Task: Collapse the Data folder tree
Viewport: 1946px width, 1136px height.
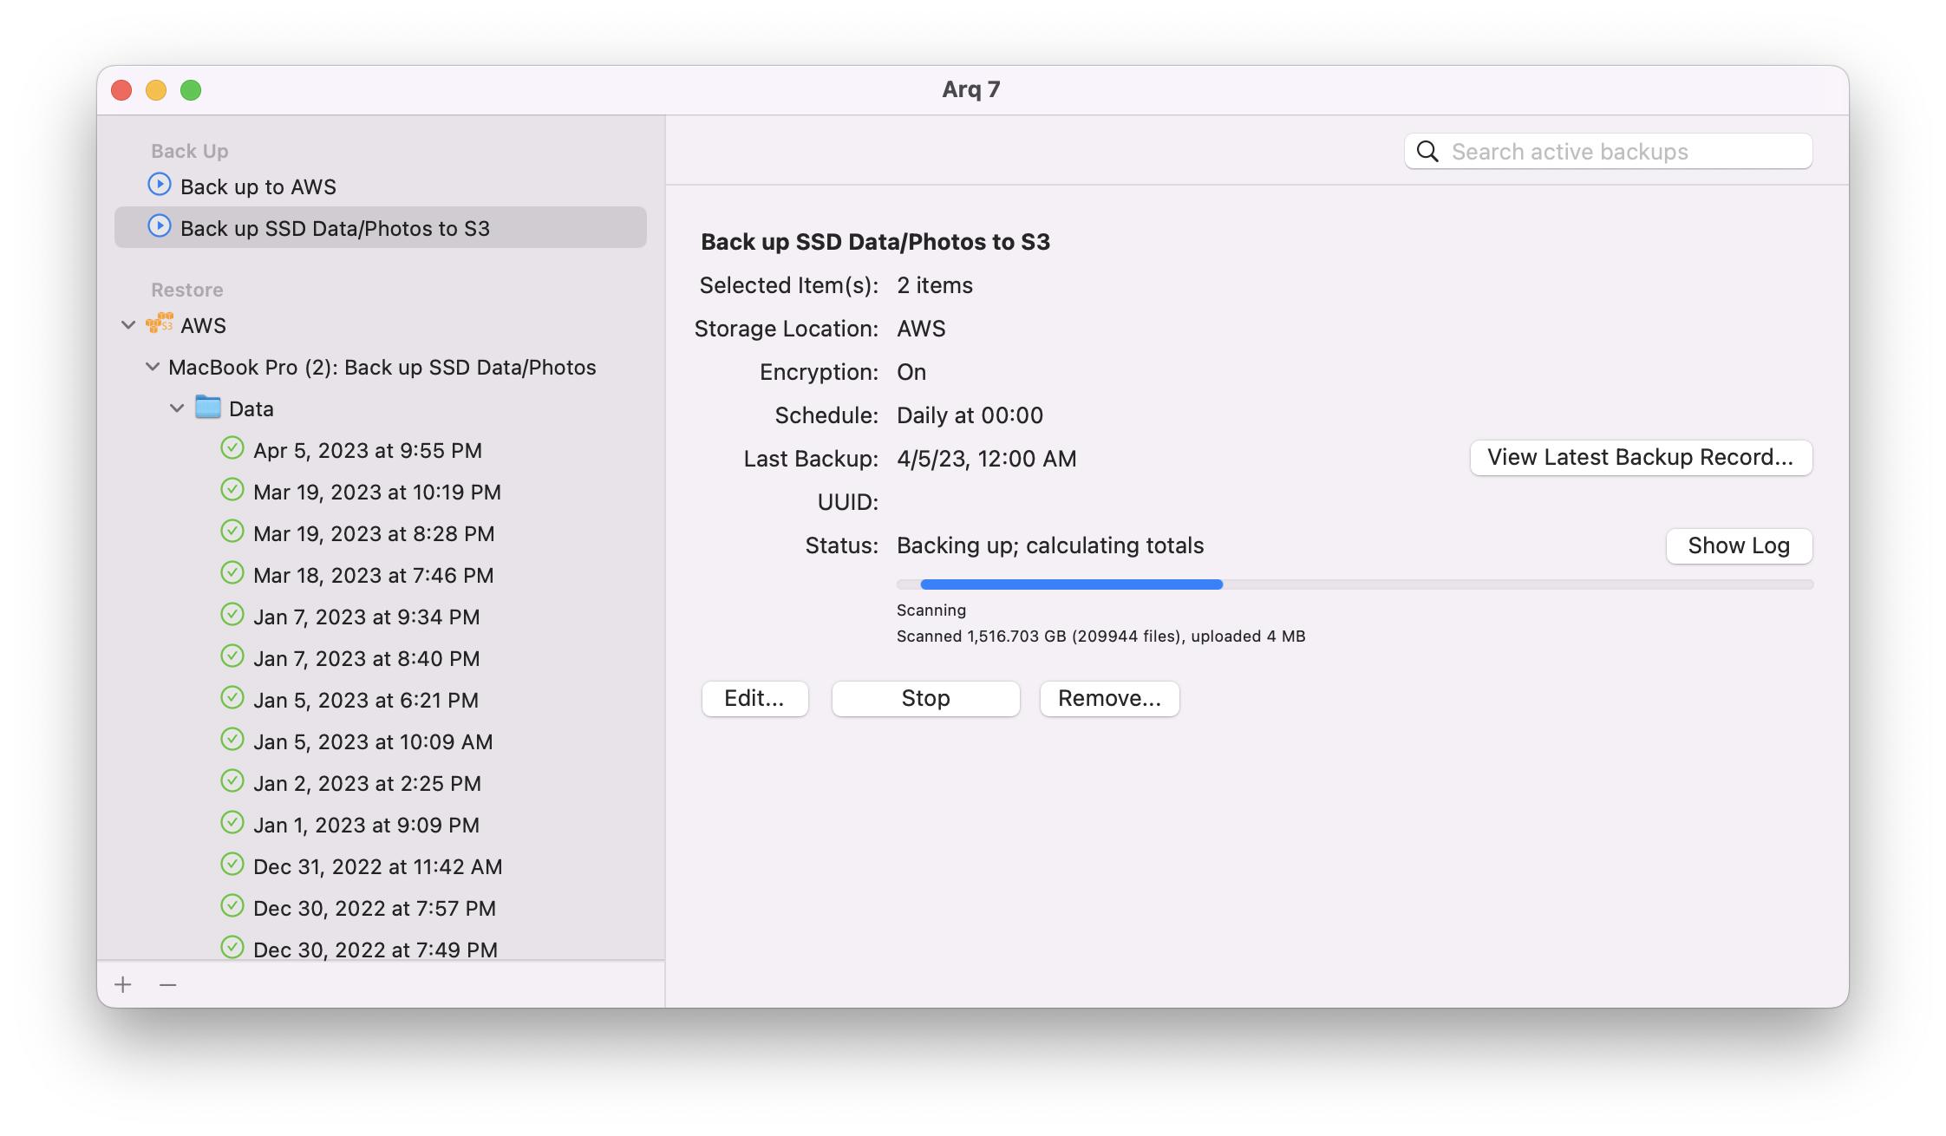Action: (177, 408)
